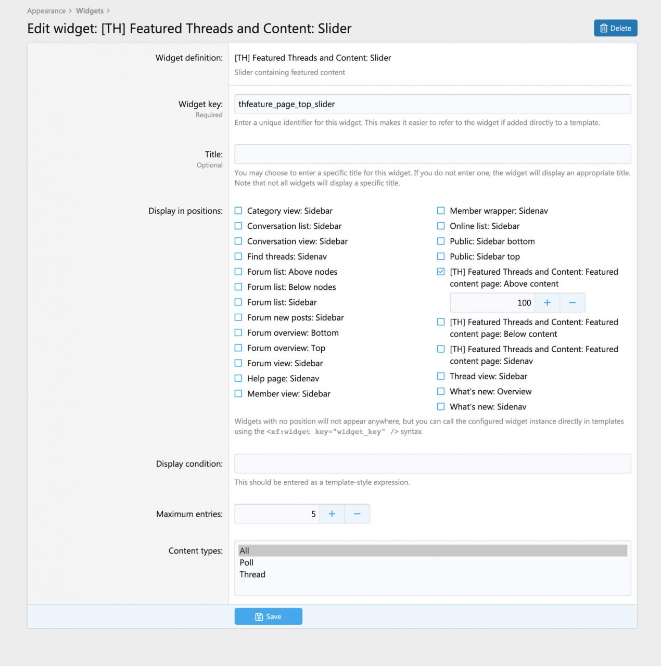The width and height of the screenshot is (661, 666).
Task: Click the Display condition input box
Action: [432, 464]
